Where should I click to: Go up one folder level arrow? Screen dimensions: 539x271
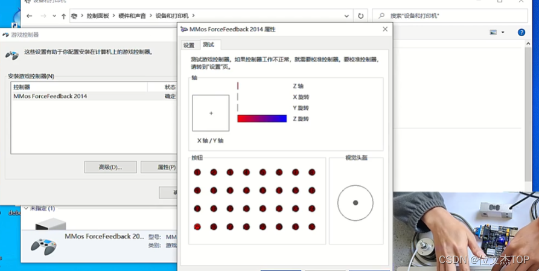[x=63, y=16]
